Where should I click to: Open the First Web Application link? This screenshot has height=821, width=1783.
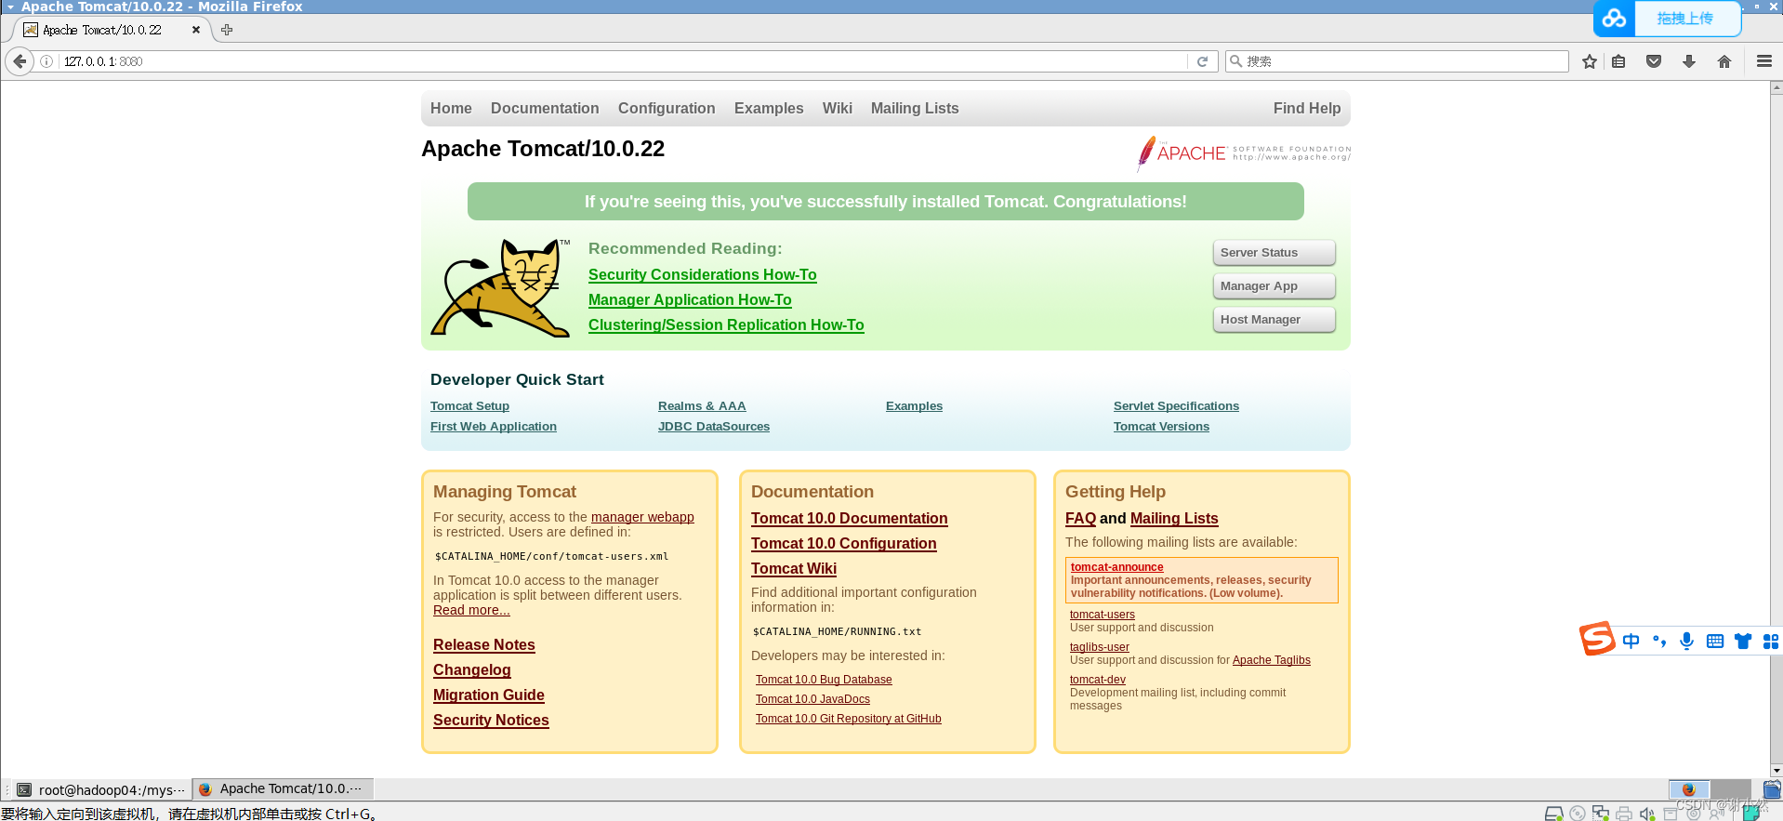pyautogui.click(x=494, y=426)
